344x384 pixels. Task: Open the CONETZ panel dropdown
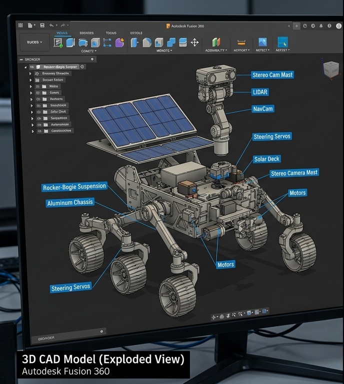88,51
